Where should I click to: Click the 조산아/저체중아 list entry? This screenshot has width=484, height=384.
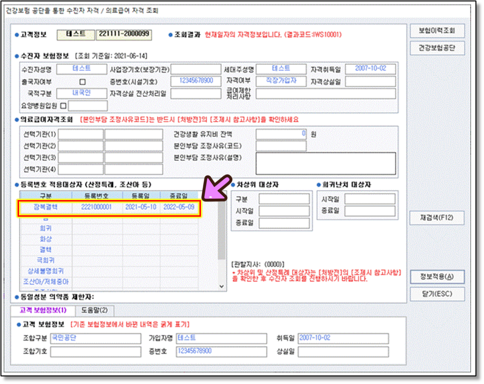point(46,281)
